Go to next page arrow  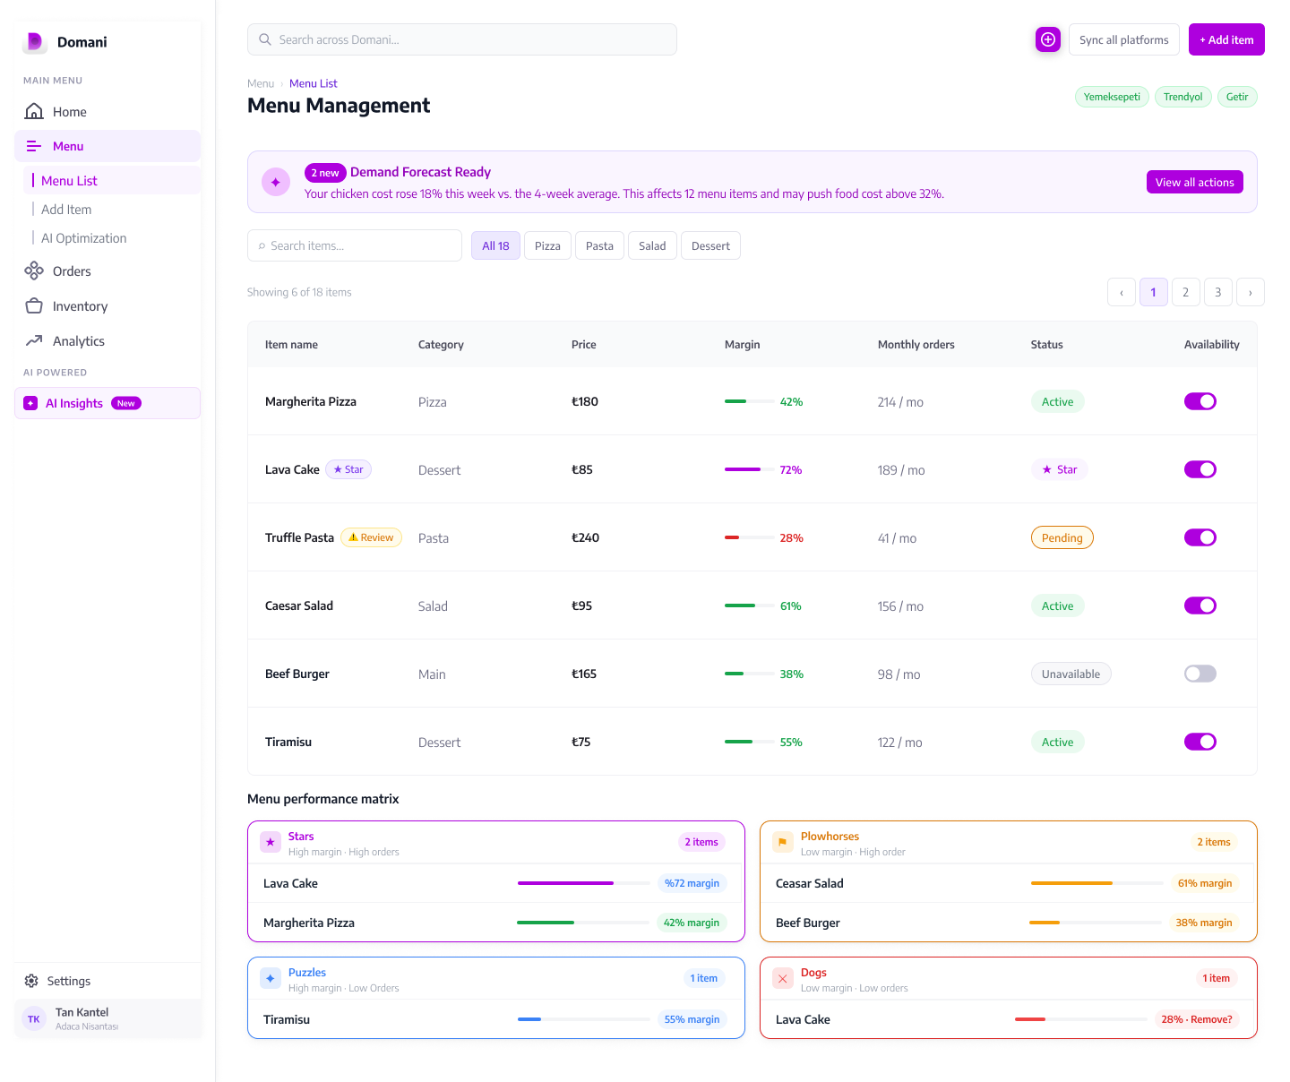coord(1251,292)
